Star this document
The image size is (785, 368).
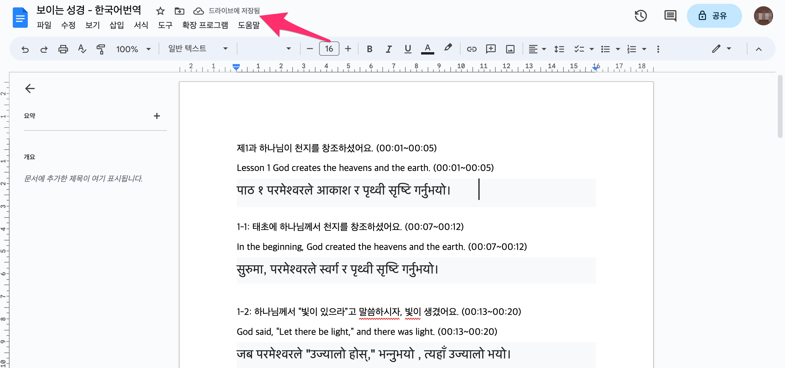pyautogui.click(x=160, y=11)
